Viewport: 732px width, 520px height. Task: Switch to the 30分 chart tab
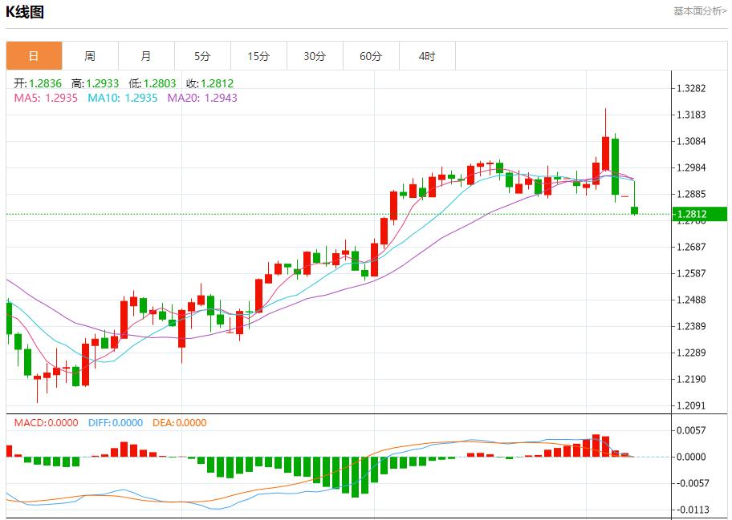pyautogui.click(x=315, y=56)
